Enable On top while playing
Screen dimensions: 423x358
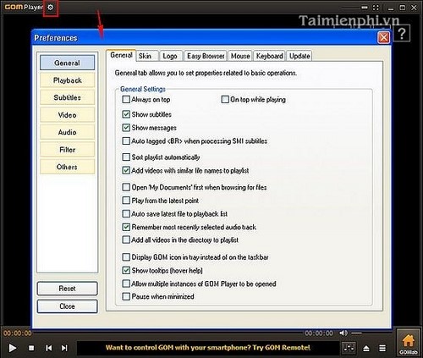pos(225,100)
